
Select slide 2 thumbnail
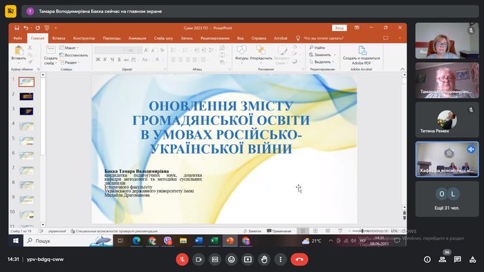[26, 97]
